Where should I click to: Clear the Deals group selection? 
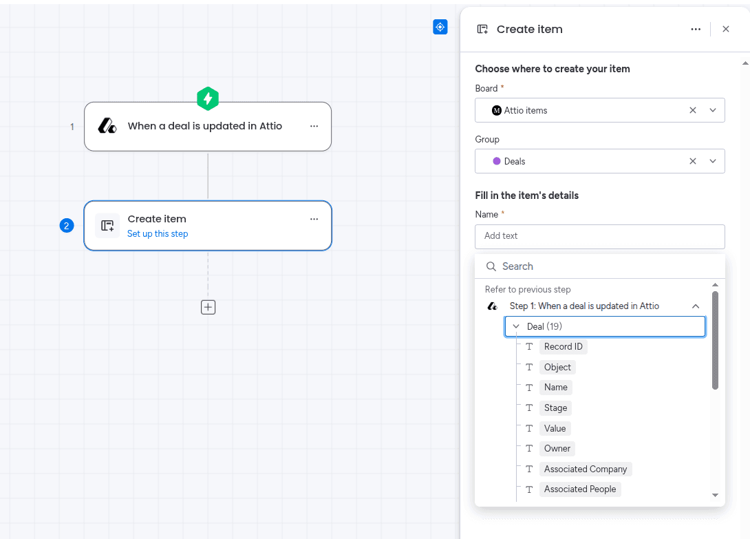click(x=693, y=161)
